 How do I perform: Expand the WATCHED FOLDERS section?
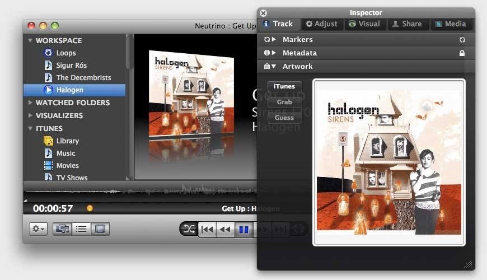click(30, 102)
